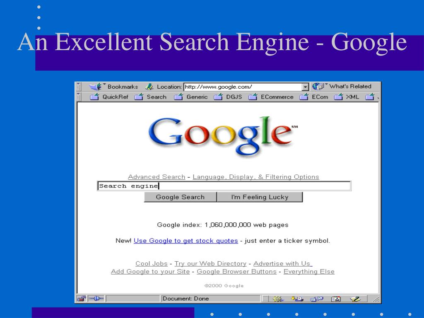The image size is (424, 318).
Task: Open the What's Related icon
Action: tap(318, 86)
